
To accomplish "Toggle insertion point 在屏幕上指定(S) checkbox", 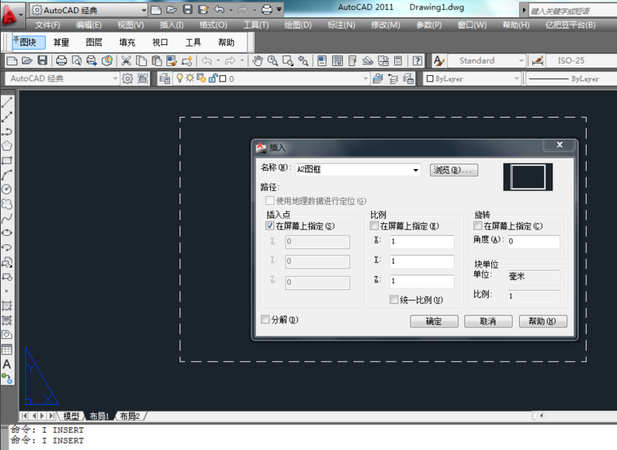I will (270, 226).
